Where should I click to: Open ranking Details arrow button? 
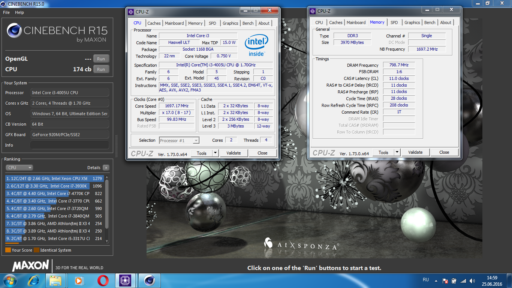click(x=106, y=168)
